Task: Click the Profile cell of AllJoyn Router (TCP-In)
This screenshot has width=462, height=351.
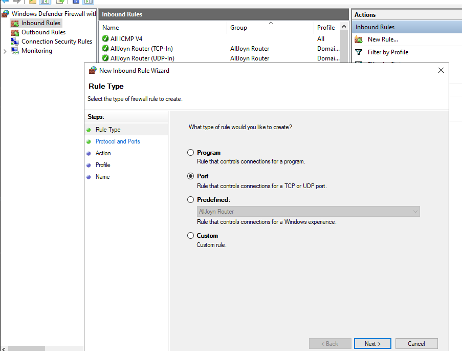Action: [328, 48]
